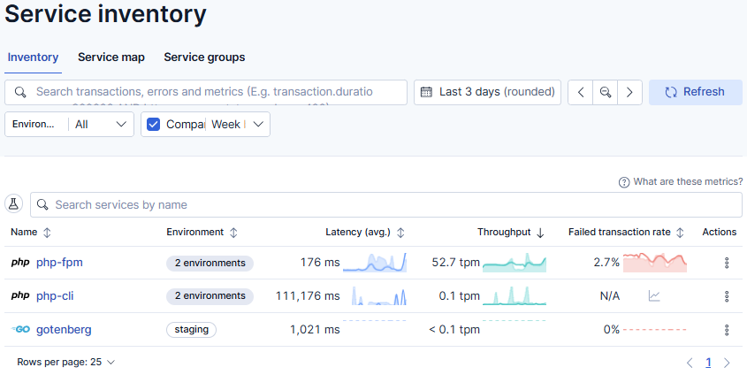Click the php-cli failed rate chart icon
747x375 pixels.
(x=654, y=296)
